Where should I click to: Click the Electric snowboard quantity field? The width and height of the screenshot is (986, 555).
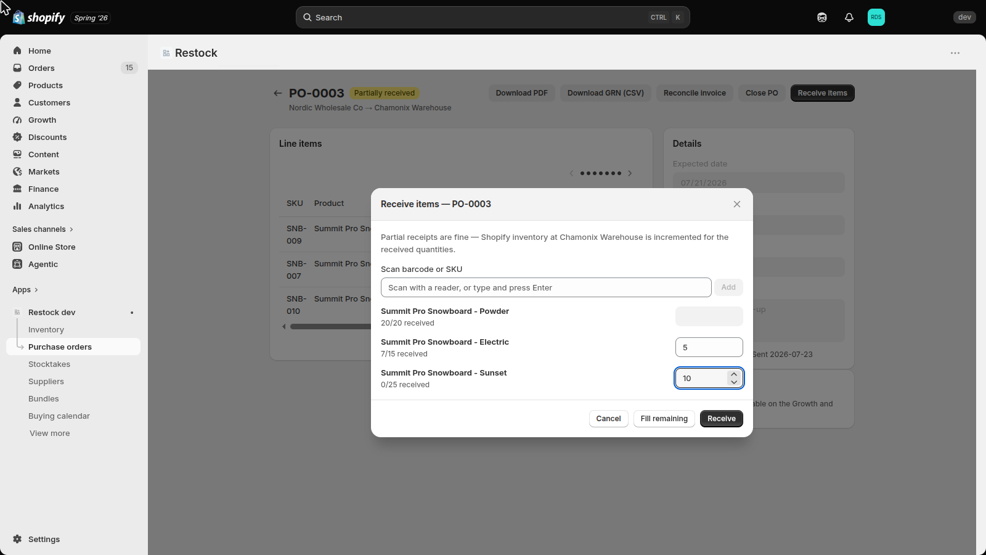tap(709, 347)
